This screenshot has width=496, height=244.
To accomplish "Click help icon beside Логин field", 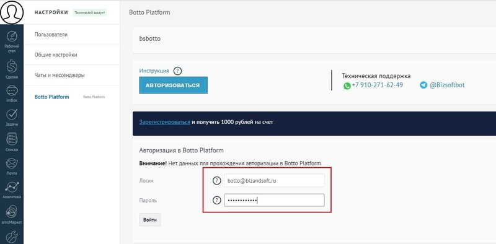I will click(x=216, y=180).
